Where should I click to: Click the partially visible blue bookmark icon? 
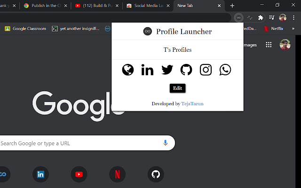click(108, 29)
